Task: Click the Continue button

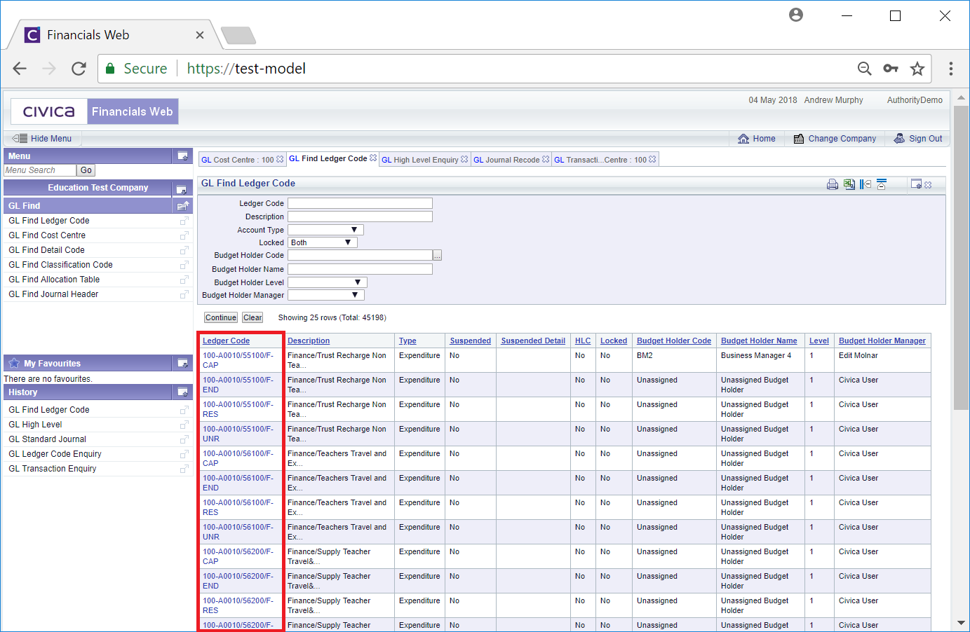Action: click(x=221, y=317)
